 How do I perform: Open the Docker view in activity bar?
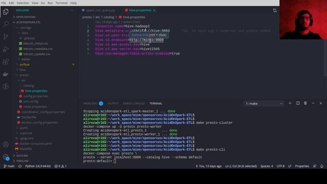[6, 74]
